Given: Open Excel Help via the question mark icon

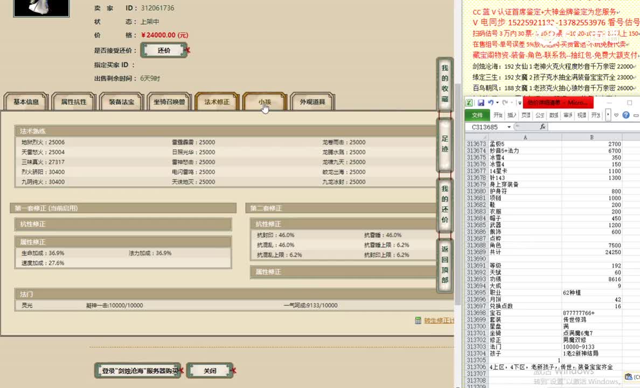Looking at the screenshot, I should [x=626, y=115].
